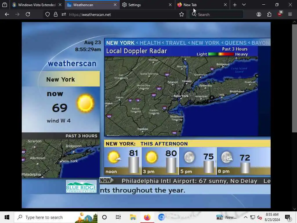
Task: Click the browser Search field
Action: point(216,15)
